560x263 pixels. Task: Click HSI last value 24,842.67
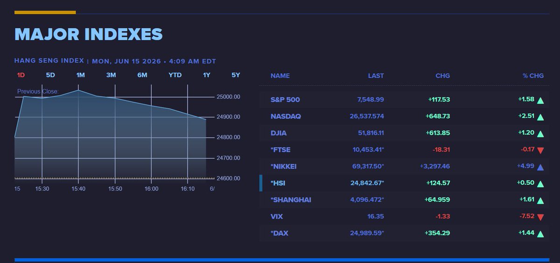pyautogui.click(x=367, y=183)
